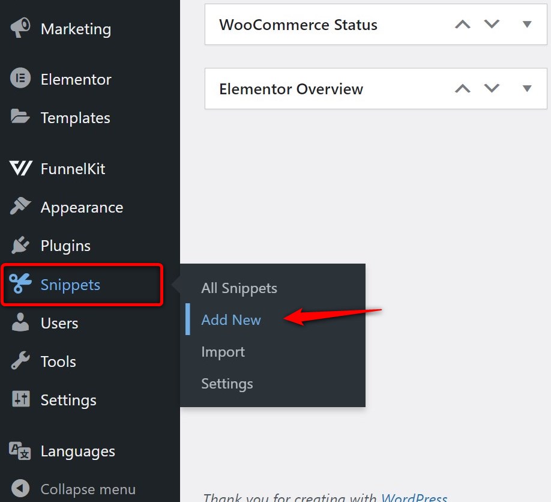Click the Plugins plug icon
Image resolution: width=551 pixels, height=502 pixels.
tap(20, 246)
